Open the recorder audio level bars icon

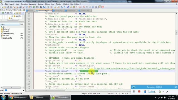pos(145,92)
